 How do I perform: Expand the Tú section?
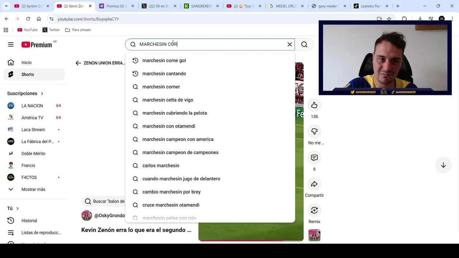[13, 209]
